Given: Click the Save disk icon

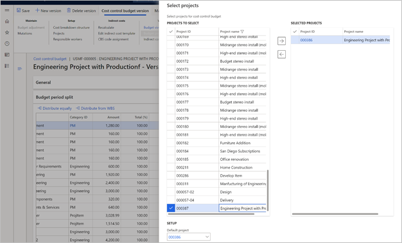Looking at the screenshot, I should pos(19,10).
